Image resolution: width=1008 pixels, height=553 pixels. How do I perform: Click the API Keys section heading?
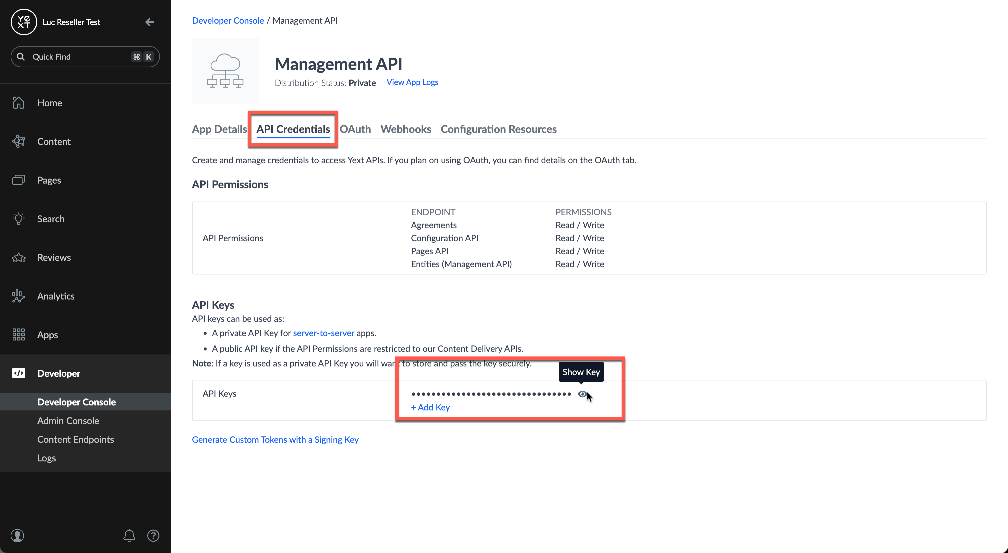pos(213,305)
